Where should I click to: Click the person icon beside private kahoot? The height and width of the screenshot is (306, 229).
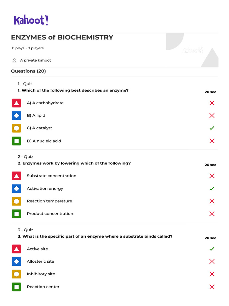(14, 60)
